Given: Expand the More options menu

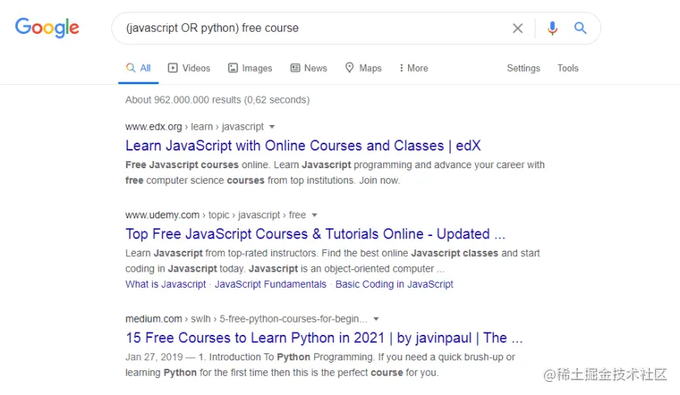Looking at the screenshot, I should [413, 68].
